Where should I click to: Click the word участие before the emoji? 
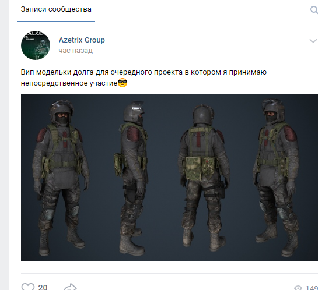[103, 83]
